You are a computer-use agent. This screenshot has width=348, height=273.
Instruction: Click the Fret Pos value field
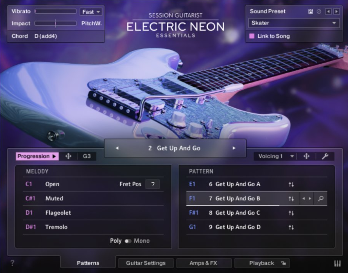point(153,184)
